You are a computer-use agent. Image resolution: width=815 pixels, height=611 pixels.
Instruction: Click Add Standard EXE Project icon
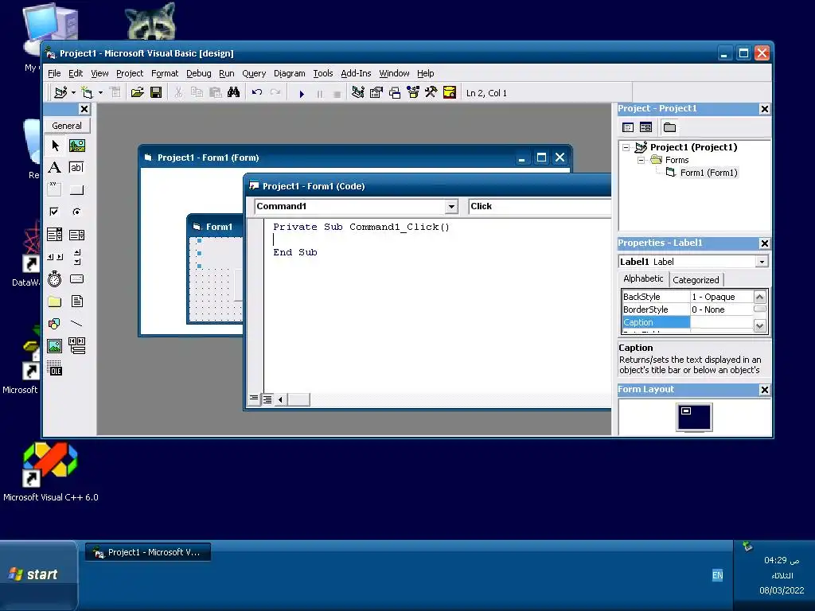tap(60, 92)
